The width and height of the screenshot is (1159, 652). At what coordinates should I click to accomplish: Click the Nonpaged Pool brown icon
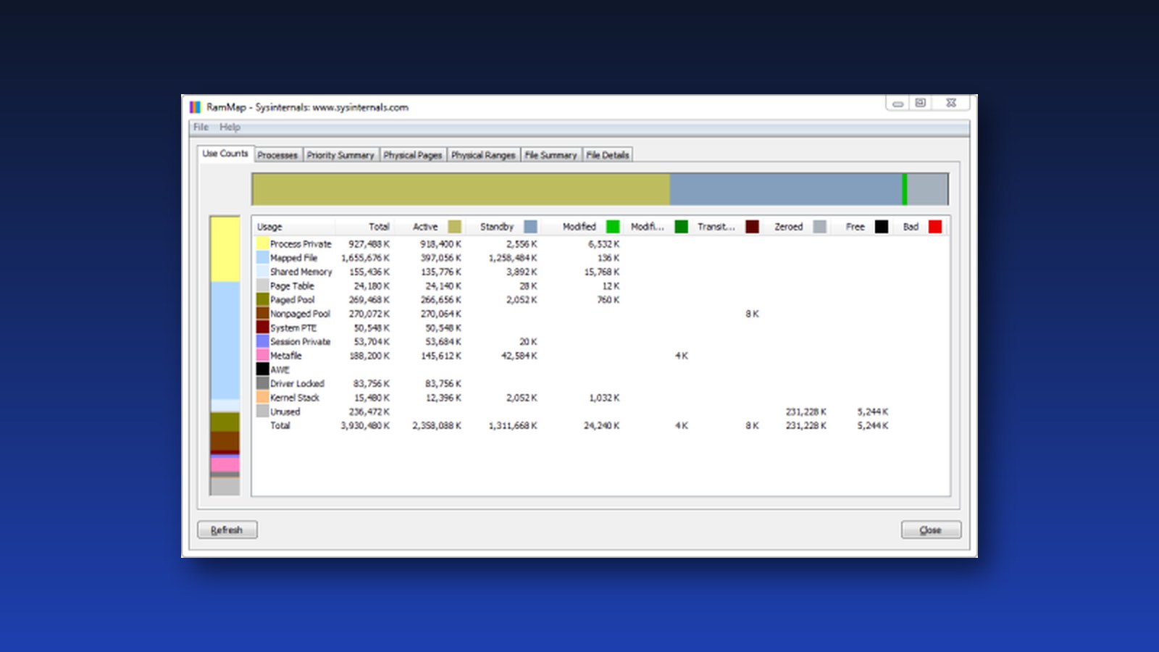pyautogui.click(x=262, y=314)
